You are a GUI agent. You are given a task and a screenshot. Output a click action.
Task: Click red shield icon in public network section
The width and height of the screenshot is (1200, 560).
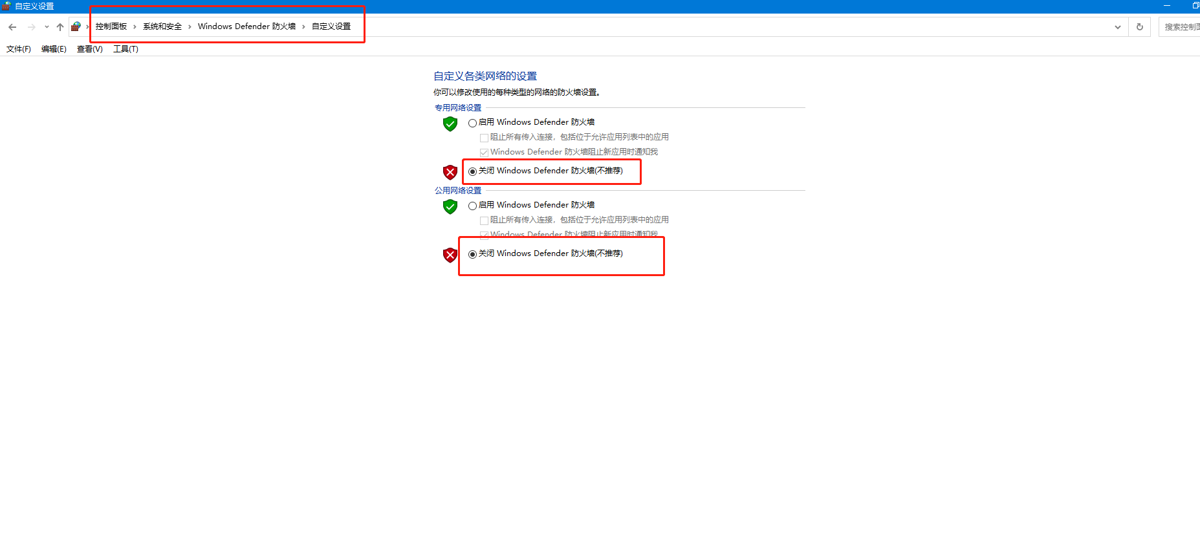tap(450, 255)
